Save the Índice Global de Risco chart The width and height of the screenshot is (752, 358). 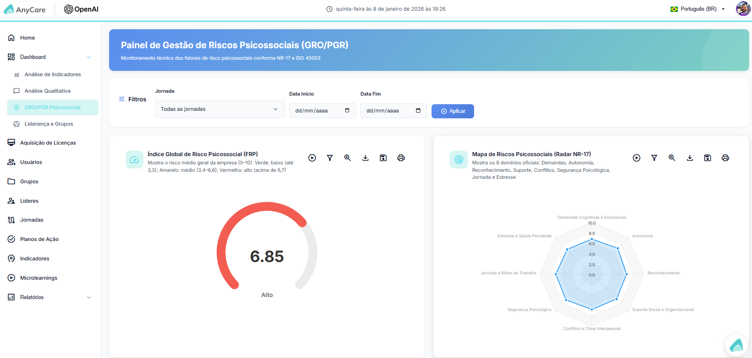(383, 158)
